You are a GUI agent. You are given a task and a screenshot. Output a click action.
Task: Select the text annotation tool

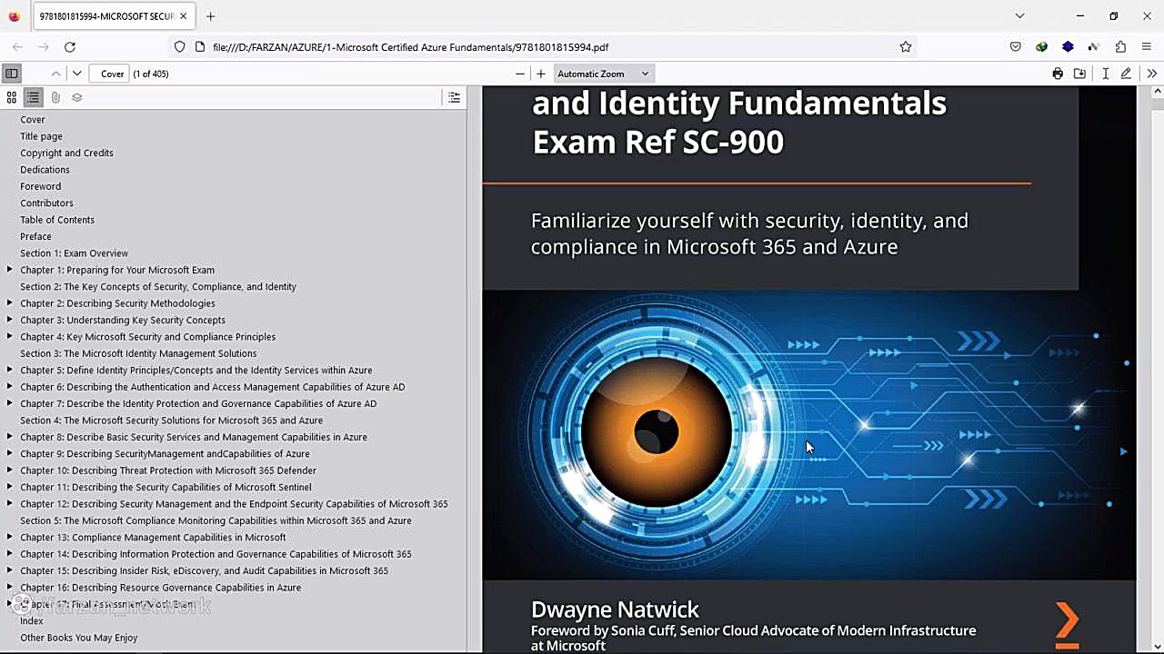coord(1105,74)
